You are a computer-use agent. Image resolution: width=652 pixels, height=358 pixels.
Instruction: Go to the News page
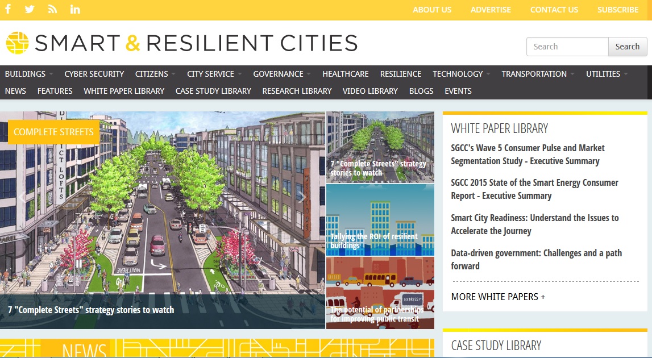pos(15,91)
